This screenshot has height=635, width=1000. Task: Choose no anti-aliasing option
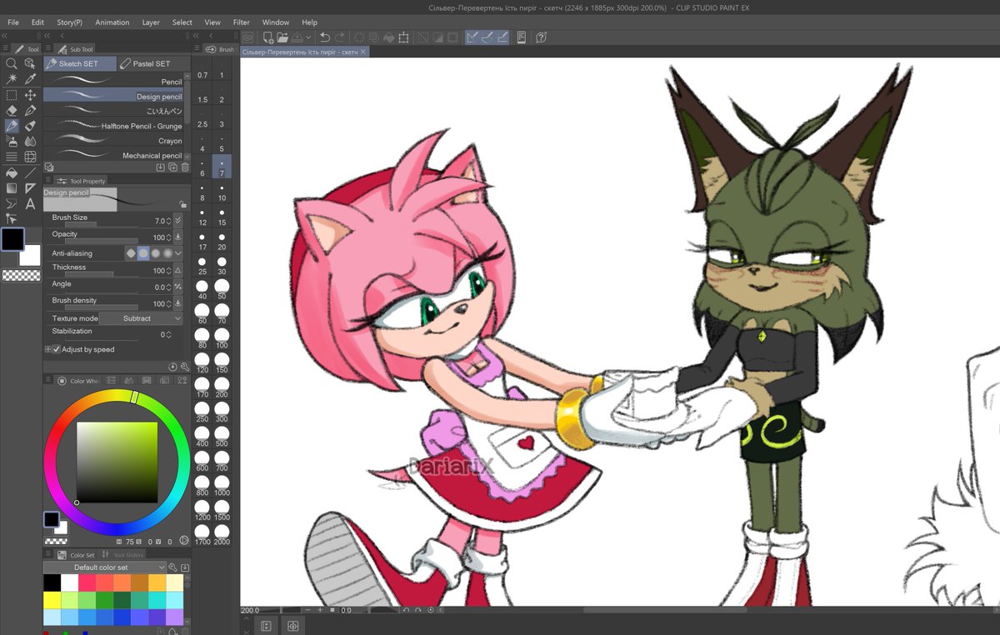pos(131,253)
